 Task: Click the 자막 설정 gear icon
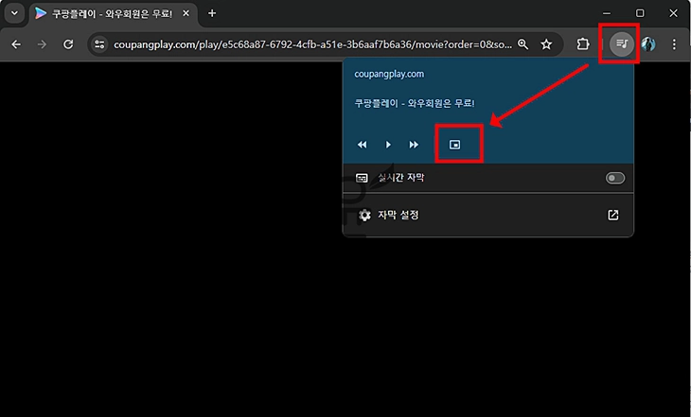pyautogui.click(x=364, y=215)
